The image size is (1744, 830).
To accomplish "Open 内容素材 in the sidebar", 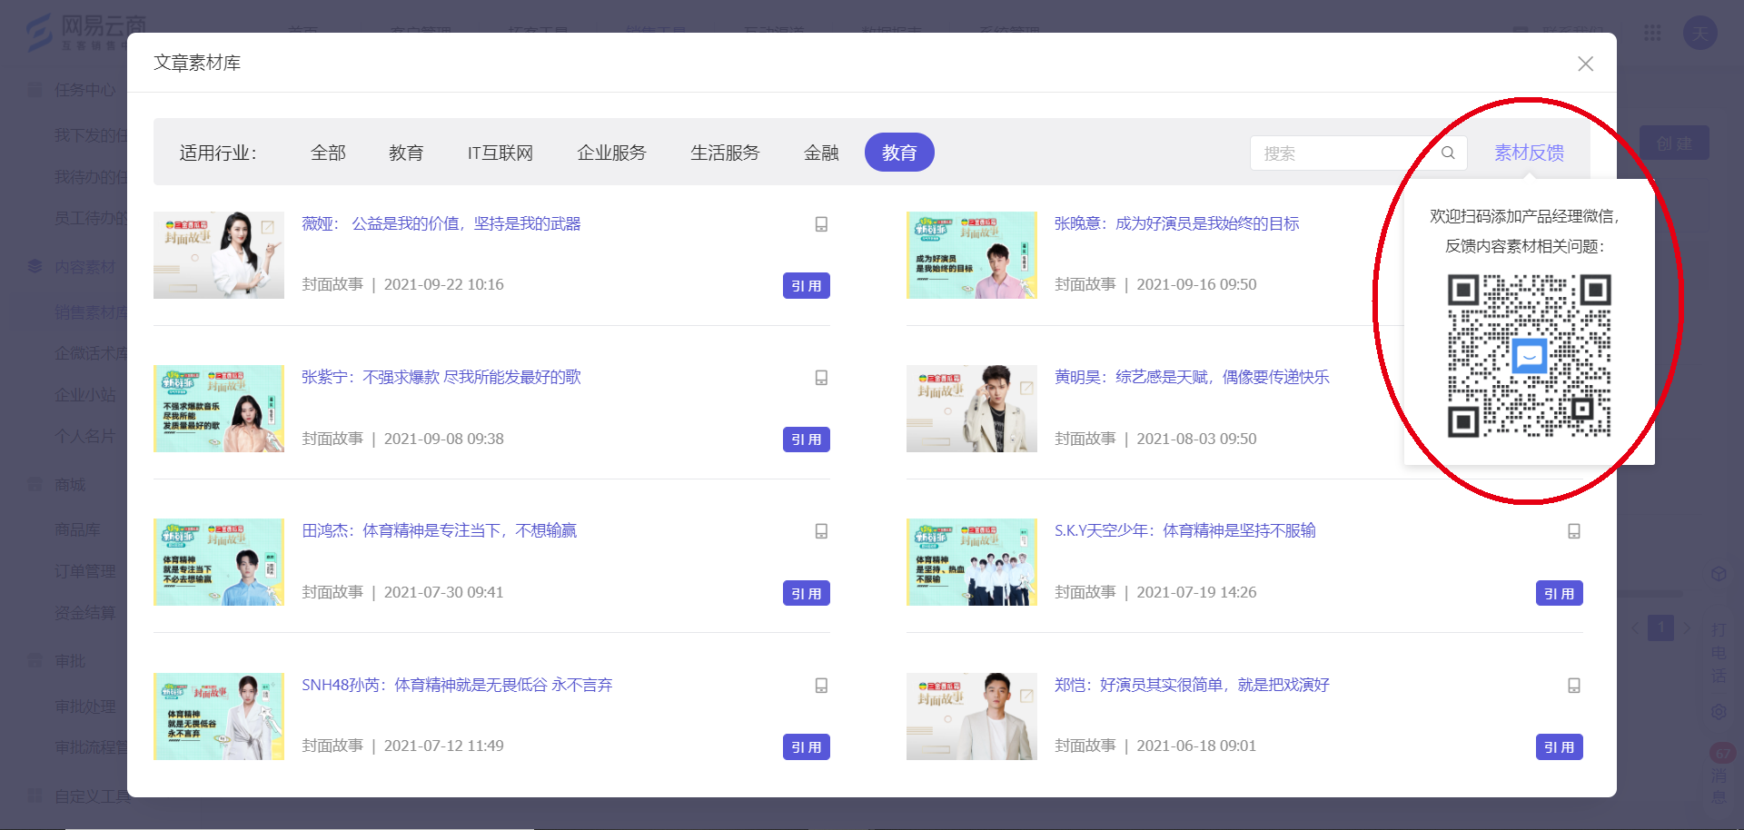I will coord(84,267).
